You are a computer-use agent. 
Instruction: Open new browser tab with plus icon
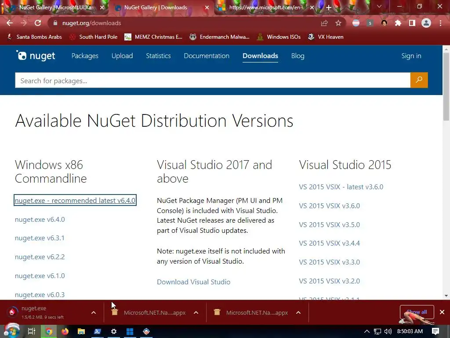click(329, 7)
